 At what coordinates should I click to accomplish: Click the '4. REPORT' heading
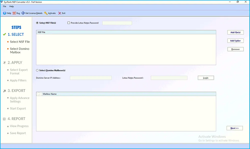pos(17,119)
